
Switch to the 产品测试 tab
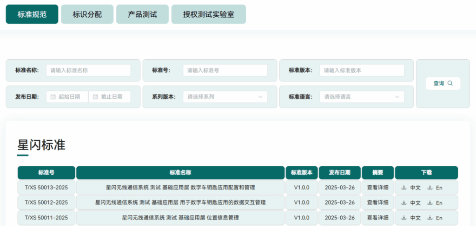coord(142,14)
